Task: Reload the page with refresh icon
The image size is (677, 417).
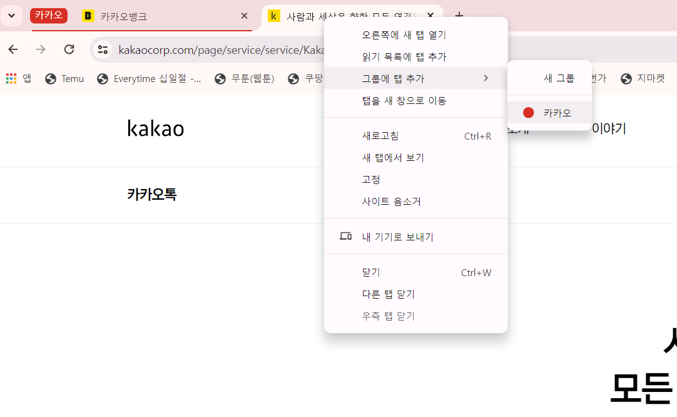Action: (69, 49)
